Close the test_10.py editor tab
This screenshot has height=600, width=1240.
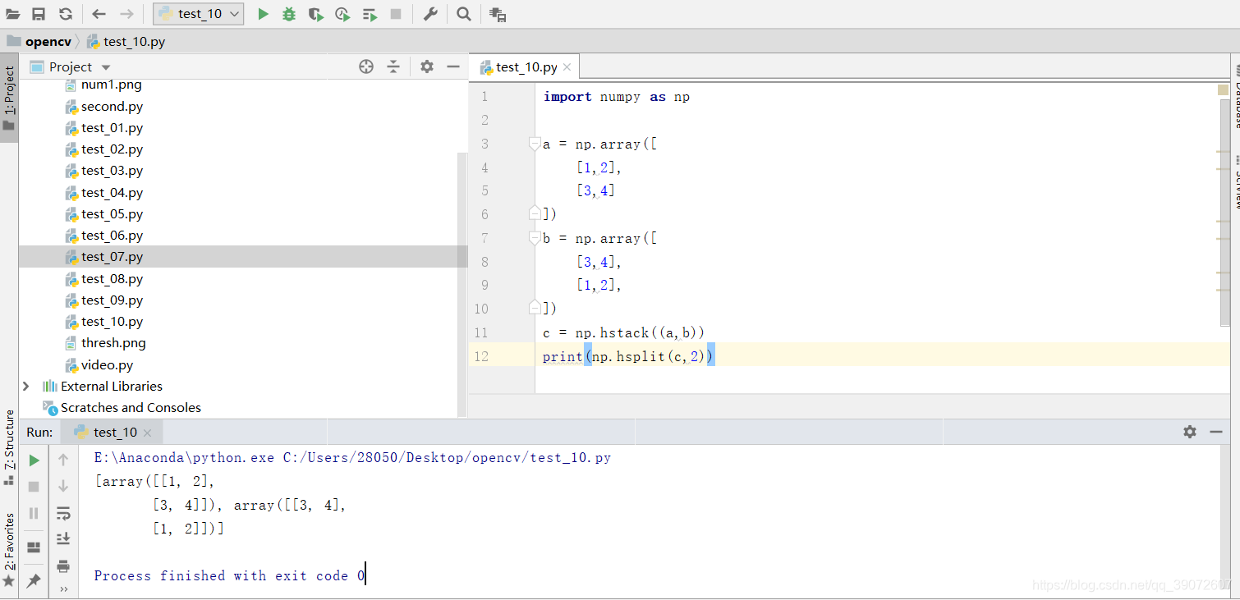point(567,67)
